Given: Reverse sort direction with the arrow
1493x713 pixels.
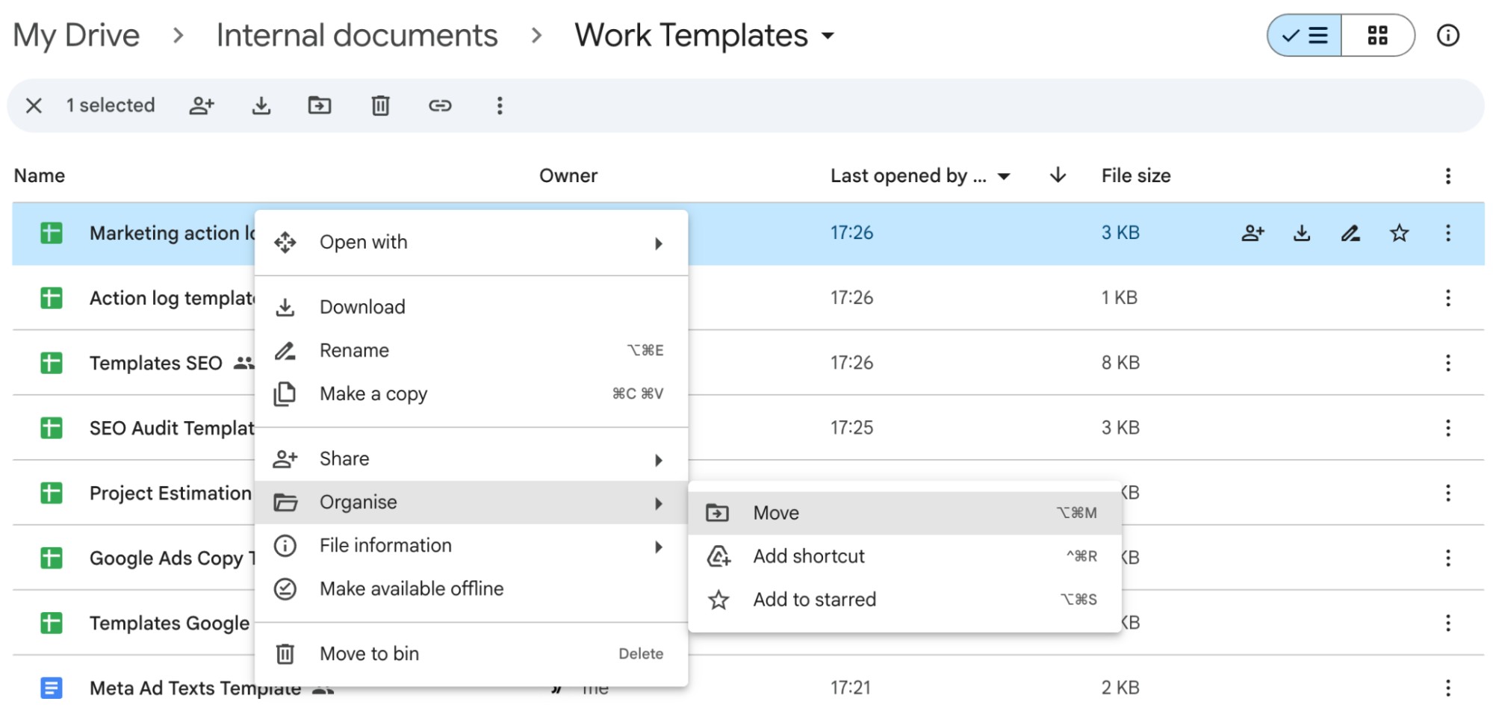Looking at the screenshot, I should (1058, 175).
